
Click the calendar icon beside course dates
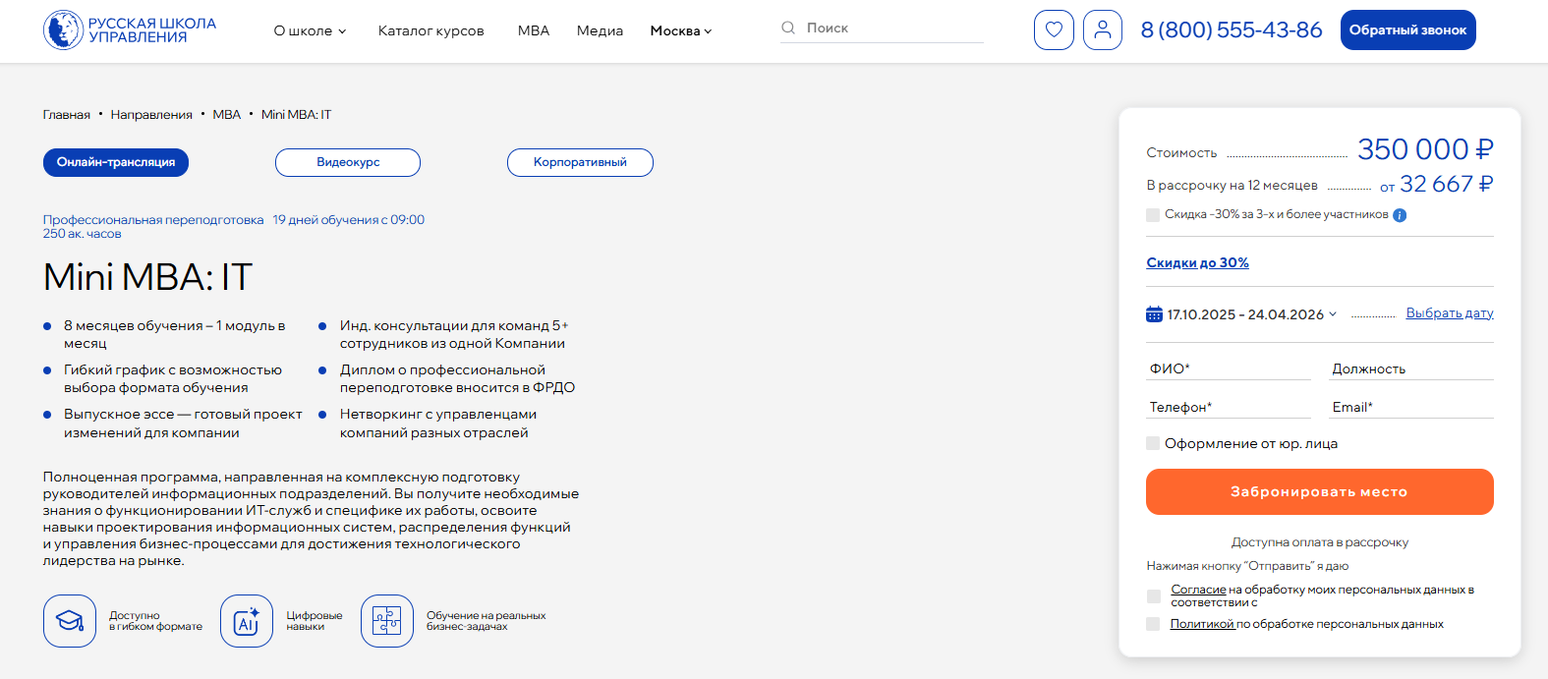1154,314
